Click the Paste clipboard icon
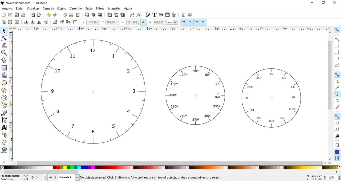 (x=78, y=15)
